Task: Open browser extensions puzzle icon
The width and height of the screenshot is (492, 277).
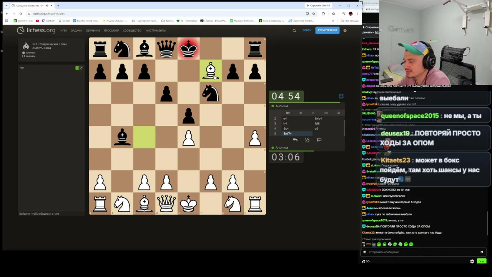Action: click(x=323, y=13)
